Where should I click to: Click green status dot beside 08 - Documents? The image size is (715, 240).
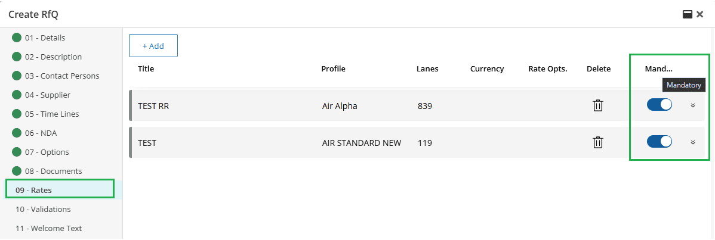(17, 172)
